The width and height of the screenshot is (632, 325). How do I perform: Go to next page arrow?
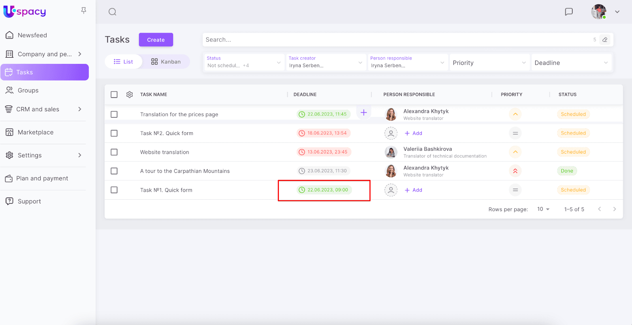click(x=614, y=209)
